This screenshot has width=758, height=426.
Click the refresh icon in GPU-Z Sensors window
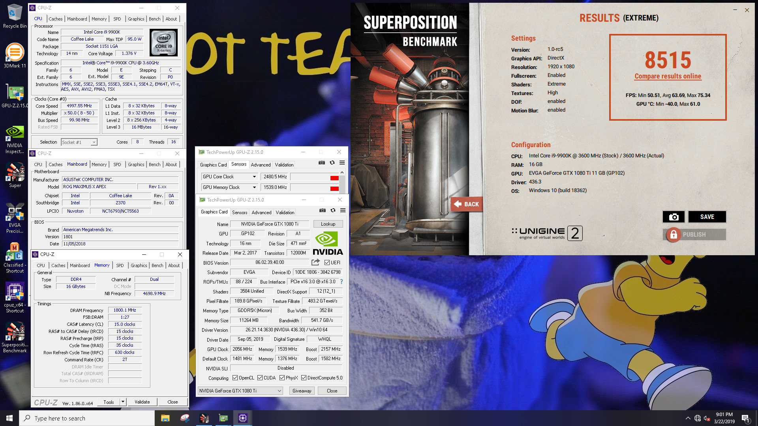332,163
